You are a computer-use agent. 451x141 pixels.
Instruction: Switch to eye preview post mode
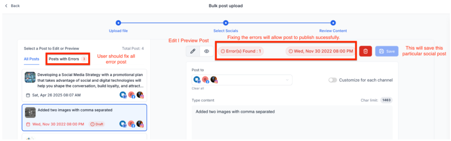tap(207, 51)
